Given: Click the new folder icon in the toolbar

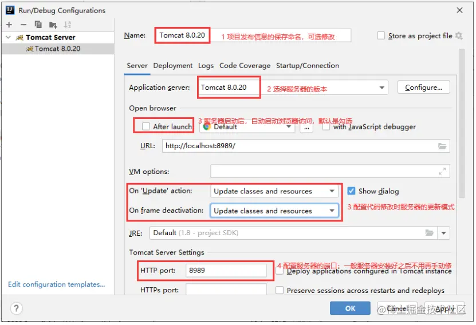Looking at the screenshot, I should (53, 25).
